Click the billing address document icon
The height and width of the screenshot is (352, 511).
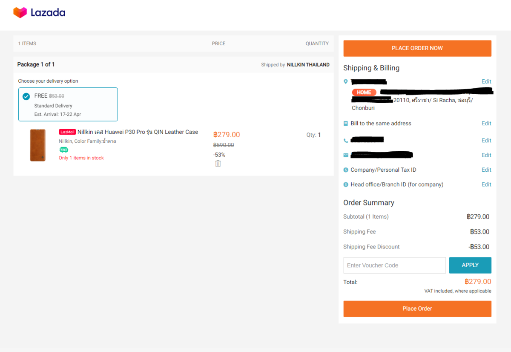346,124
